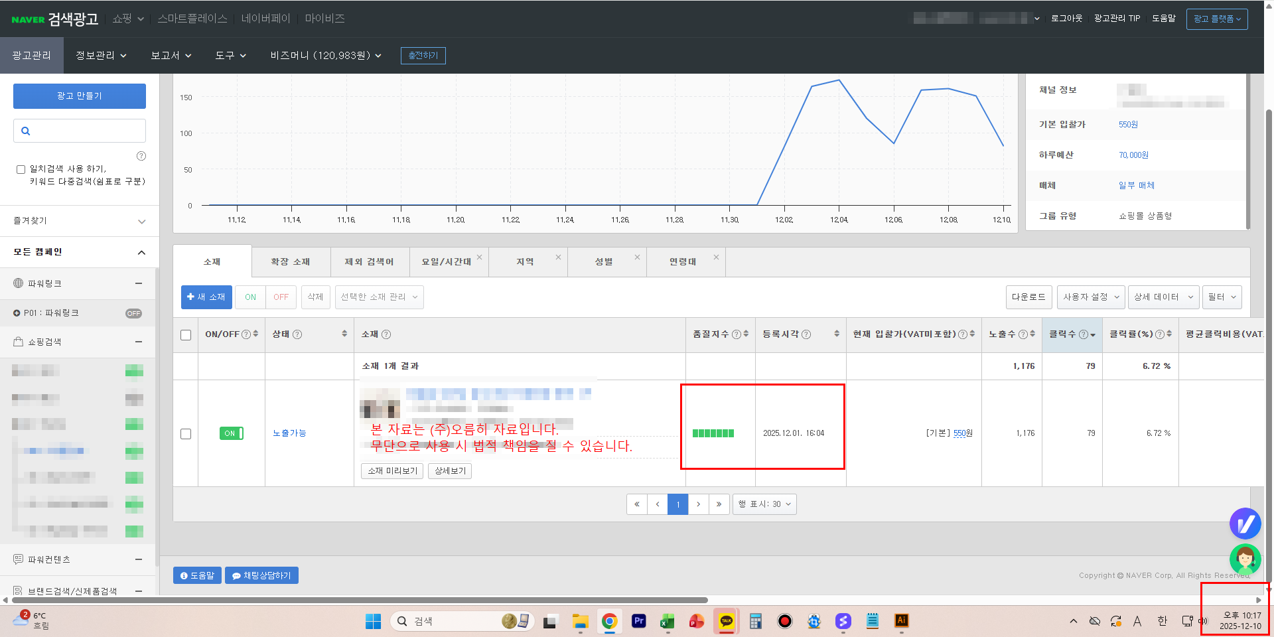
Task: Click the 충전하기 button
Action: (x=423, y=56)
